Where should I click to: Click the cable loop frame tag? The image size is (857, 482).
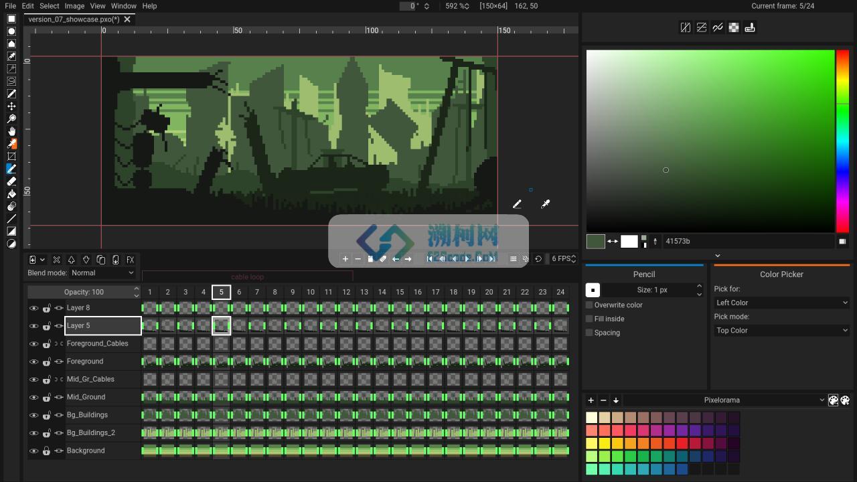(248, 276)
